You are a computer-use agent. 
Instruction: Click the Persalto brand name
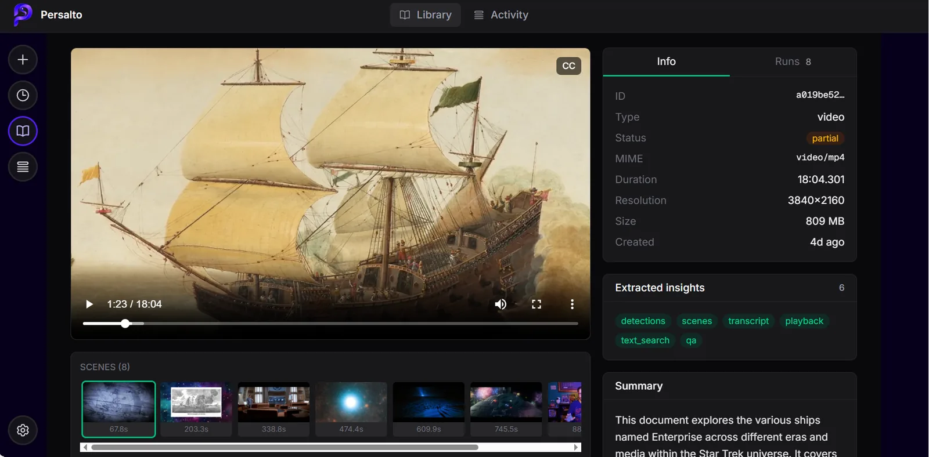(62, 15)
